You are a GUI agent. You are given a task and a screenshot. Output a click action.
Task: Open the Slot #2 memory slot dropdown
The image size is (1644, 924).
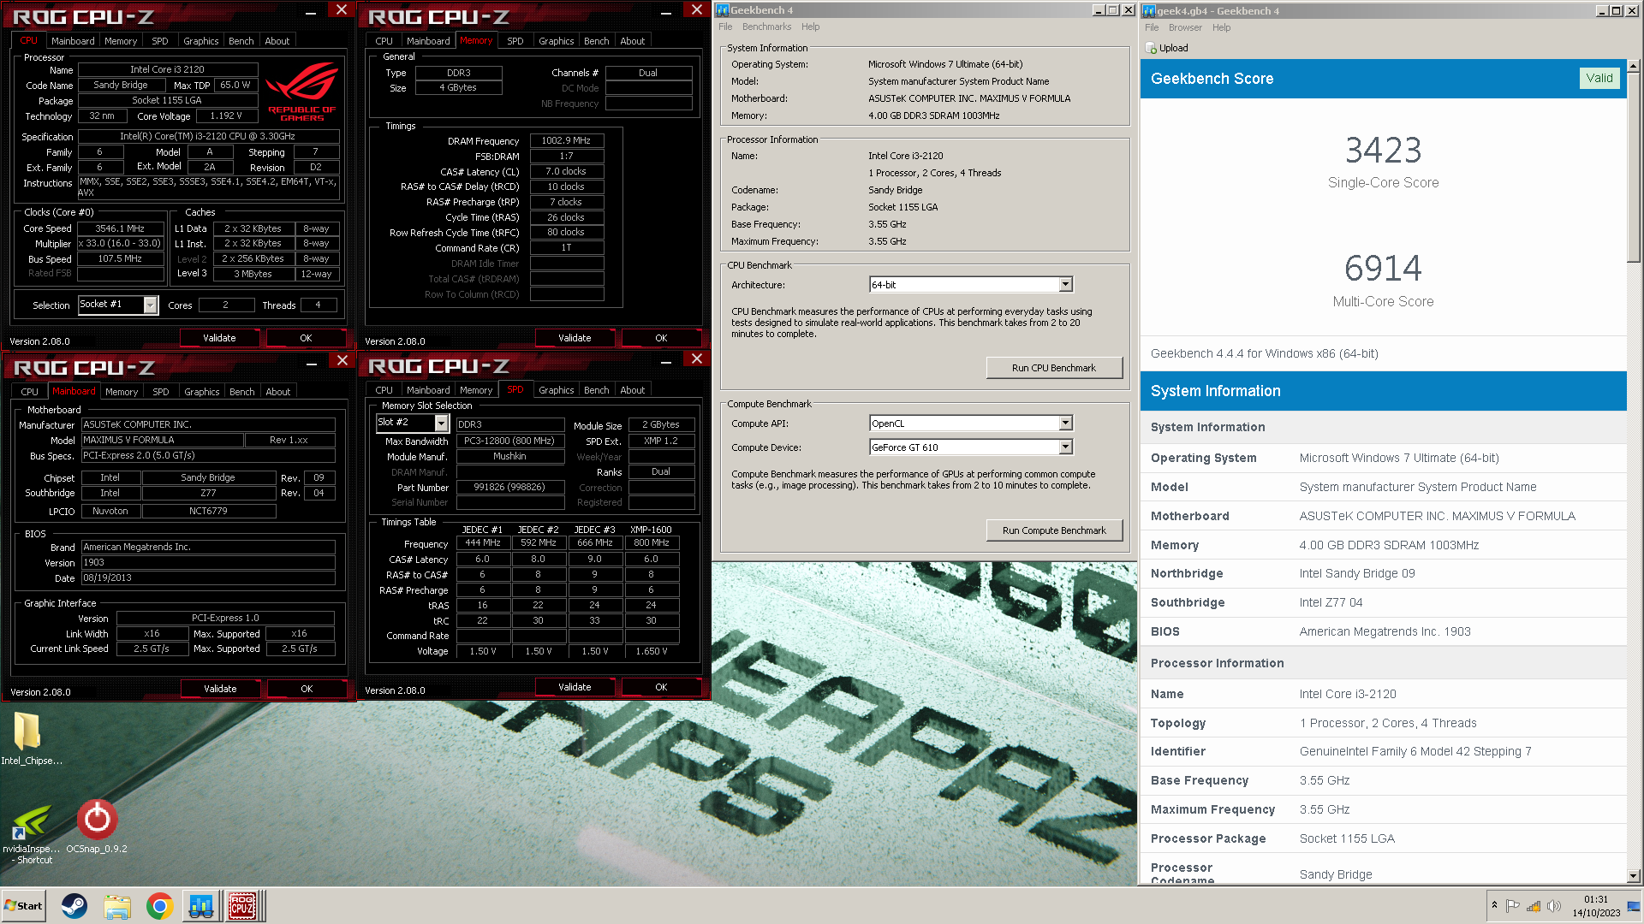(441, 423)
